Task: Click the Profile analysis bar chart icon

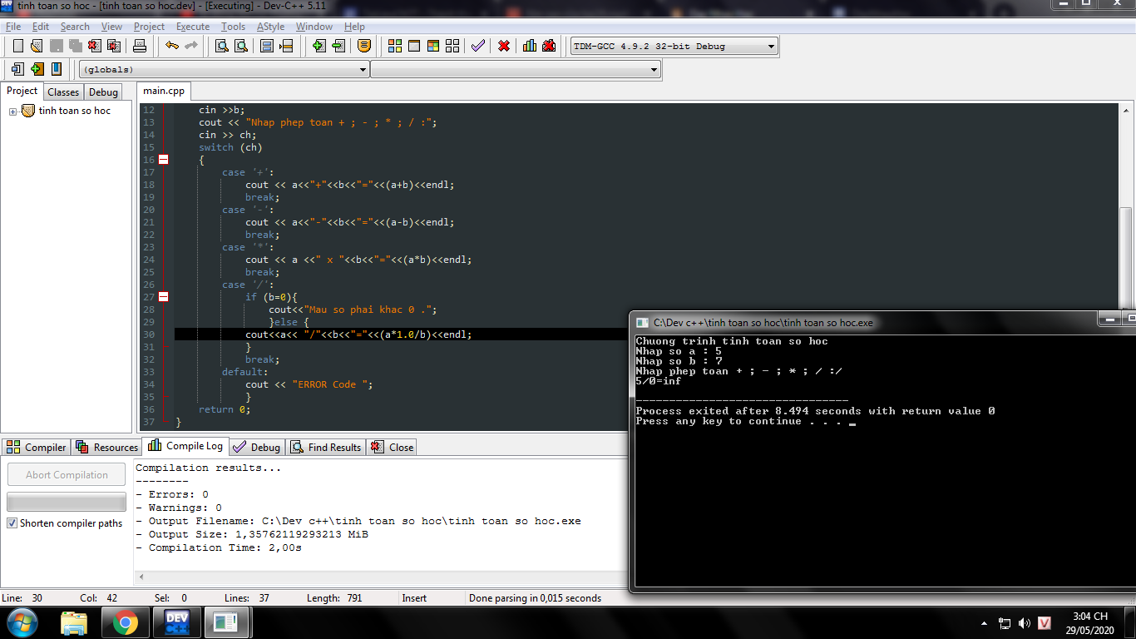Action: [x=530, y=46]
